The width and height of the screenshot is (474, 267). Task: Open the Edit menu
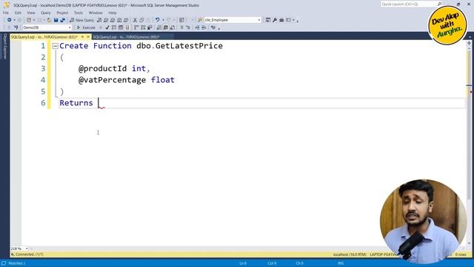tap(18, 13)
